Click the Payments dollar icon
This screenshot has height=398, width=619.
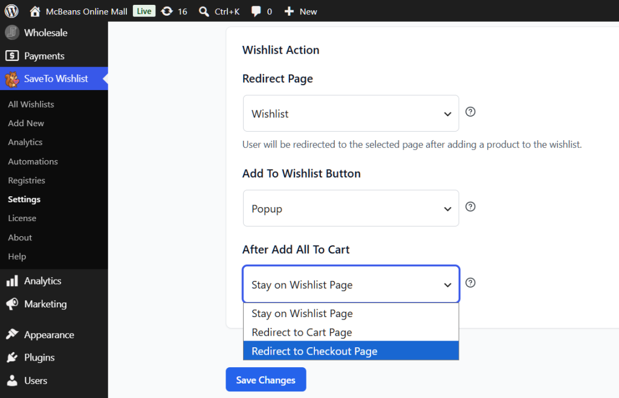click(x=12, y=56)
